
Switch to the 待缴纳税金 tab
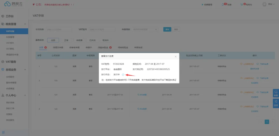[x=105, y=48]
